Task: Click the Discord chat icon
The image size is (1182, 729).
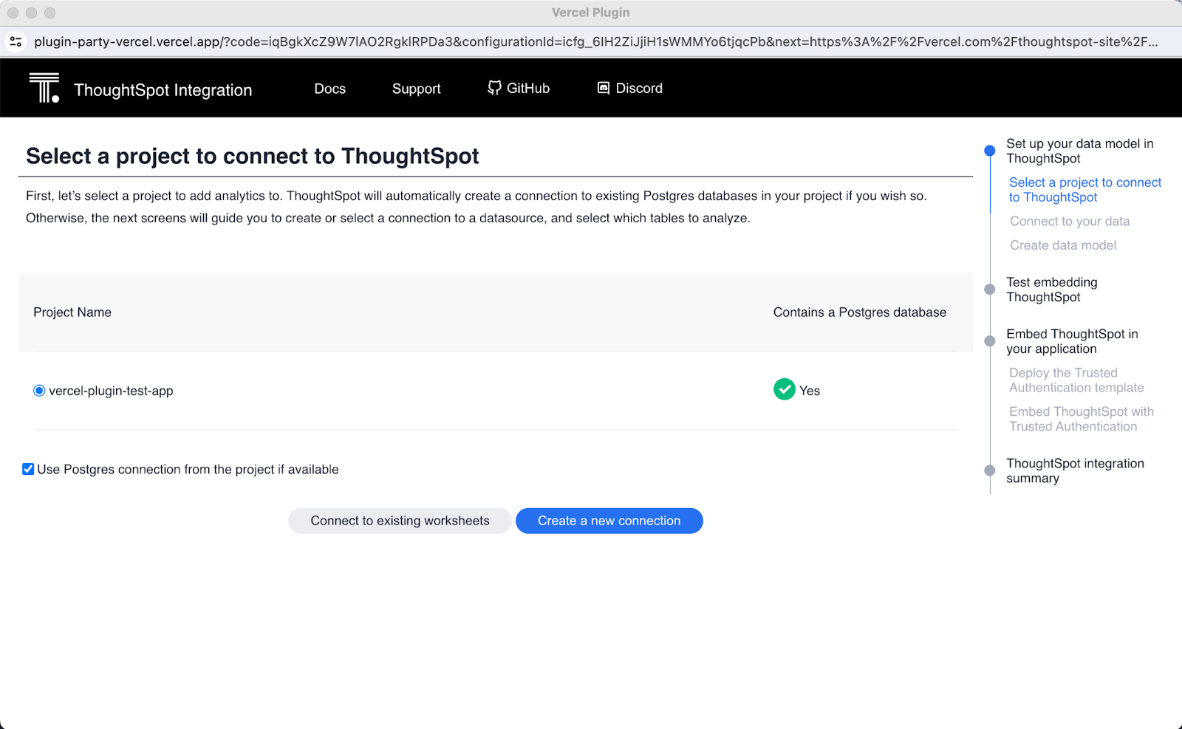Action: click(604, 88)
